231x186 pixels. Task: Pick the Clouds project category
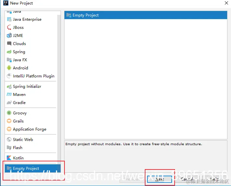point(30,43)
